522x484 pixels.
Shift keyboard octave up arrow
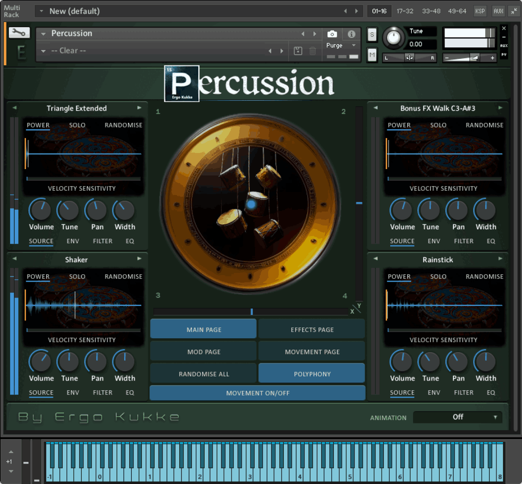coord(11,452)
